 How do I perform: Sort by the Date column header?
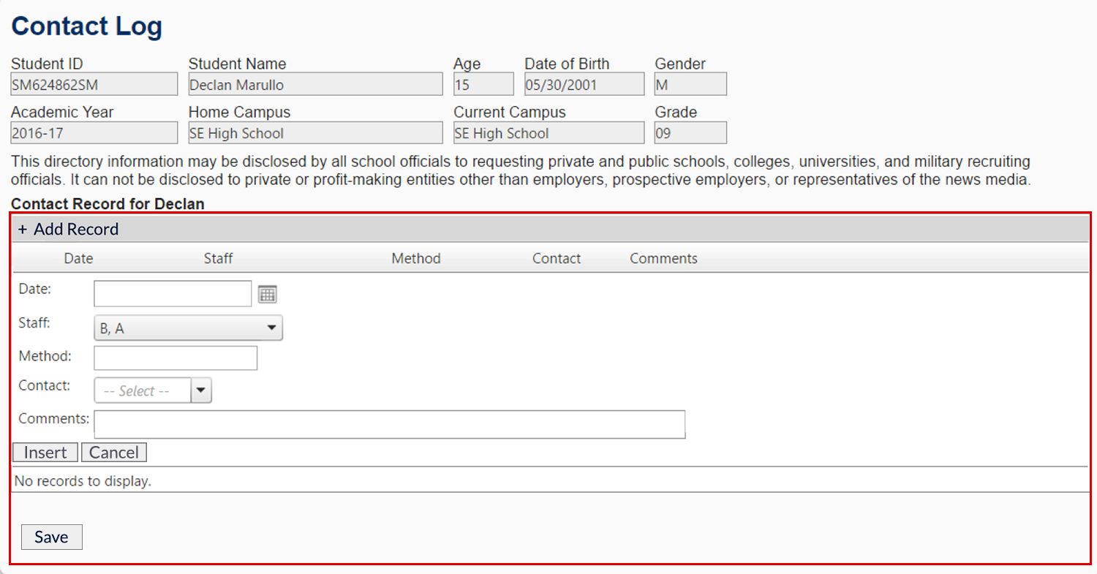[x=78, y=259]
